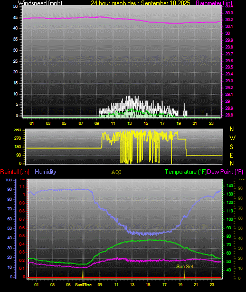Click the "25" windspeed scale value
The height and width of the screenshot is (292, 246).
16,61
